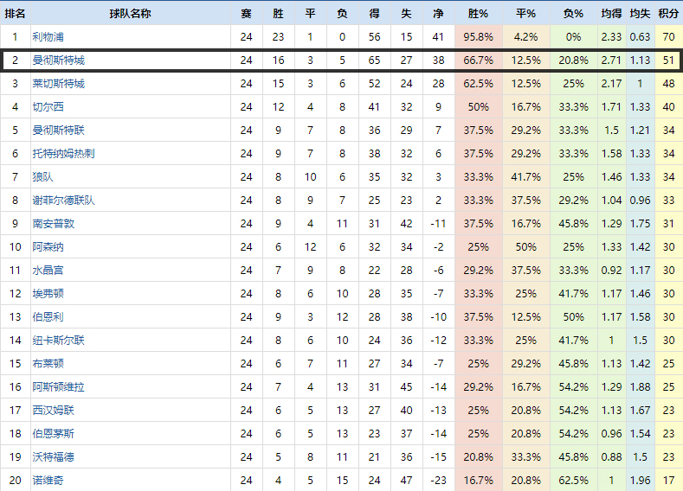
Task: Click 托特纳姆热刺 in the standings
Action: tap(64, 154)
